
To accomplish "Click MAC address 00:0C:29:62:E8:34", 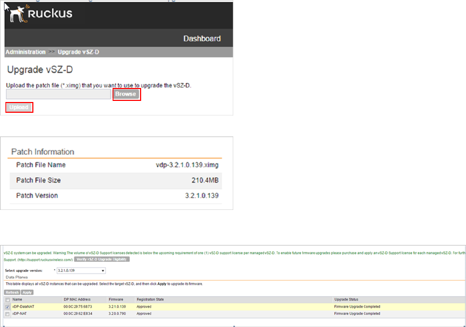I will pos(78,314).
